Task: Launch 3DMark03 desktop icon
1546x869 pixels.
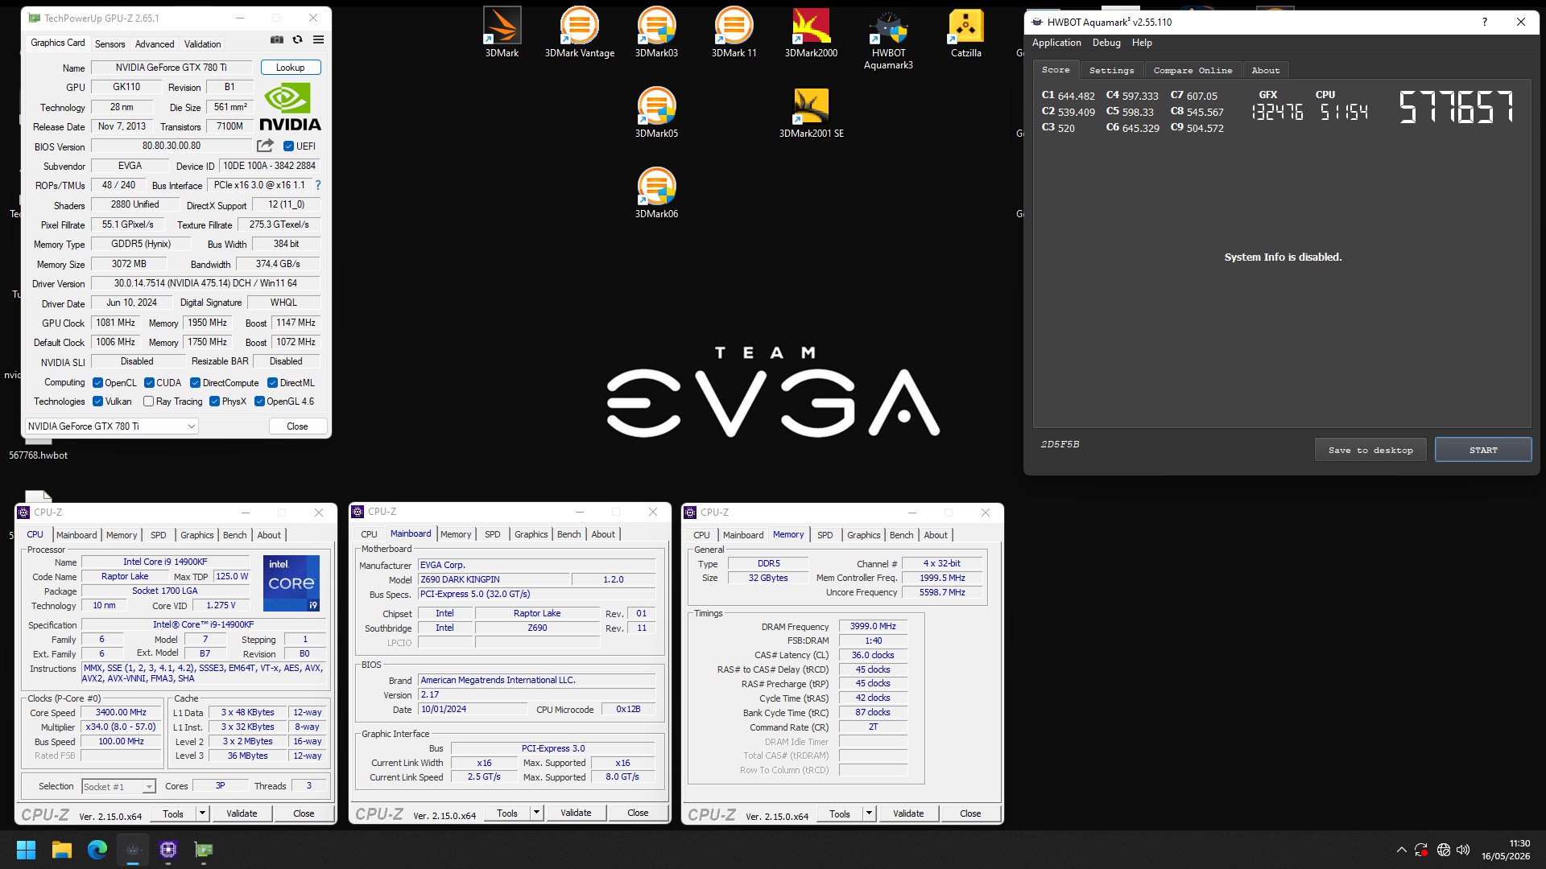Action: (656, 32)
